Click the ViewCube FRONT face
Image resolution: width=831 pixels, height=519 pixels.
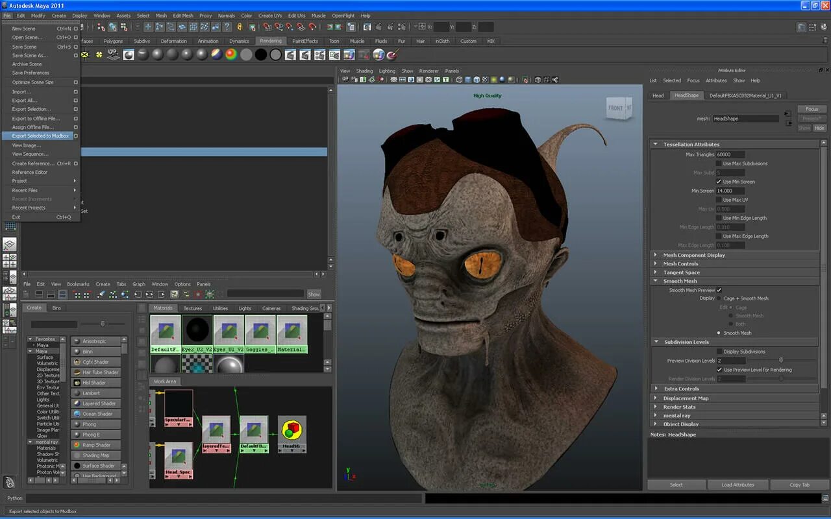(615, 108)
